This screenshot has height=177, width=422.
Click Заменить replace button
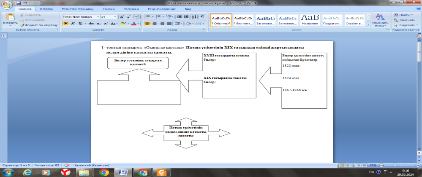tap(404, 20)
